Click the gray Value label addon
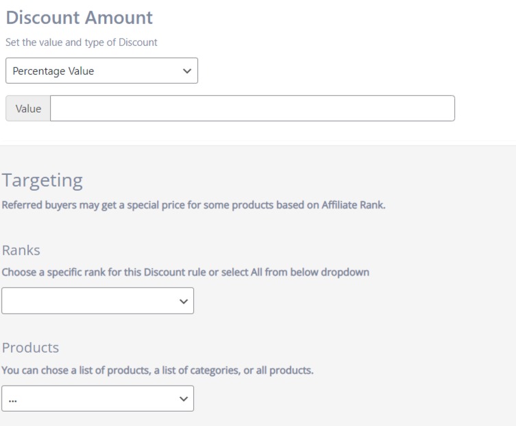 28,108
